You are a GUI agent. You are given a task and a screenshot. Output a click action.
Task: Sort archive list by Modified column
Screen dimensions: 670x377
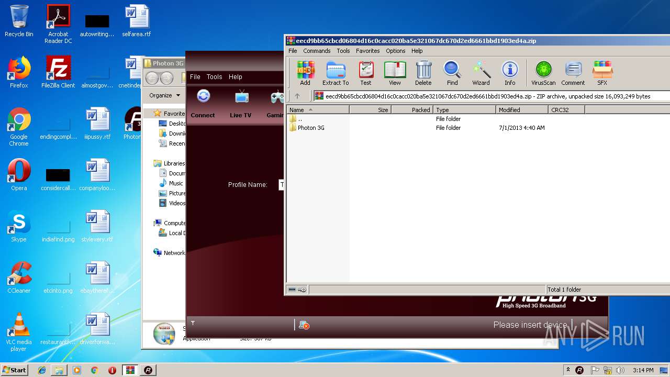522,110
